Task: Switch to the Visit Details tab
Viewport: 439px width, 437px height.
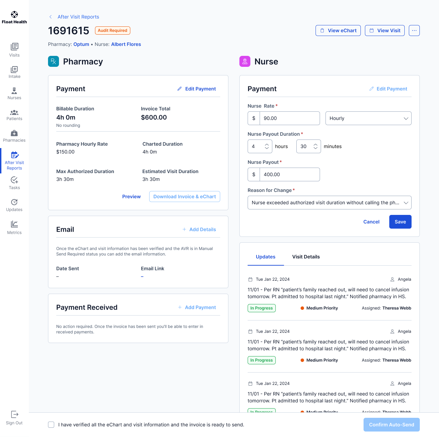Action: [x=306, y=257]
